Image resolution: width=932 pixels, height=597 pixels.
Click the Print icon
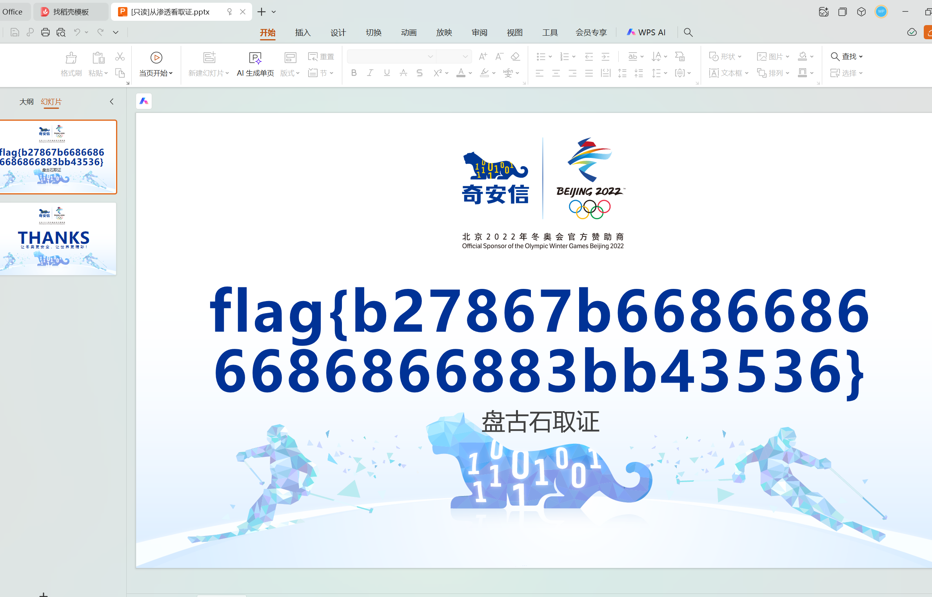tap(45, 33)
